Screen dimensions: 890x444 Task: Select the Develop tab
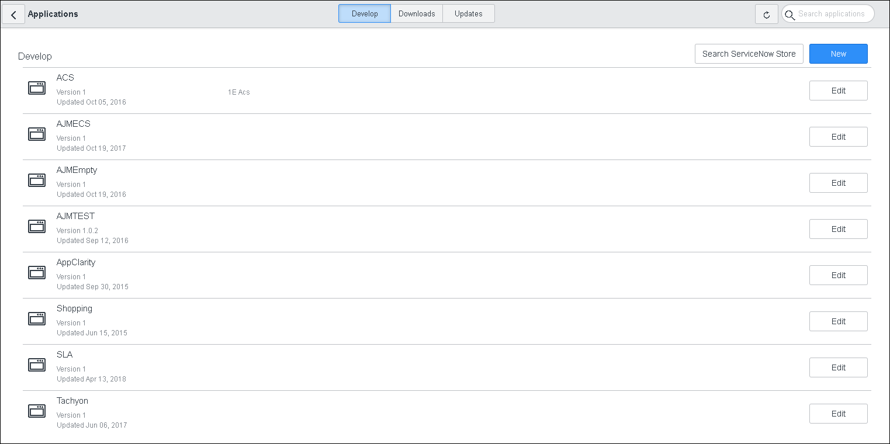(x=365, y=14)
